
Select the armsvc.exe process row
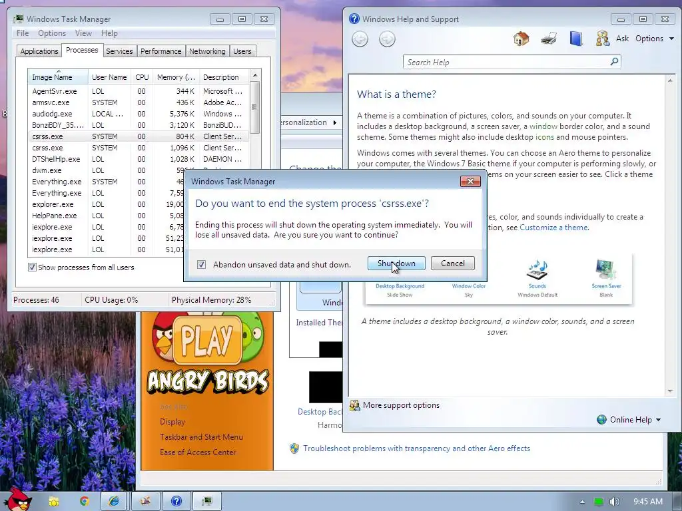139,102
